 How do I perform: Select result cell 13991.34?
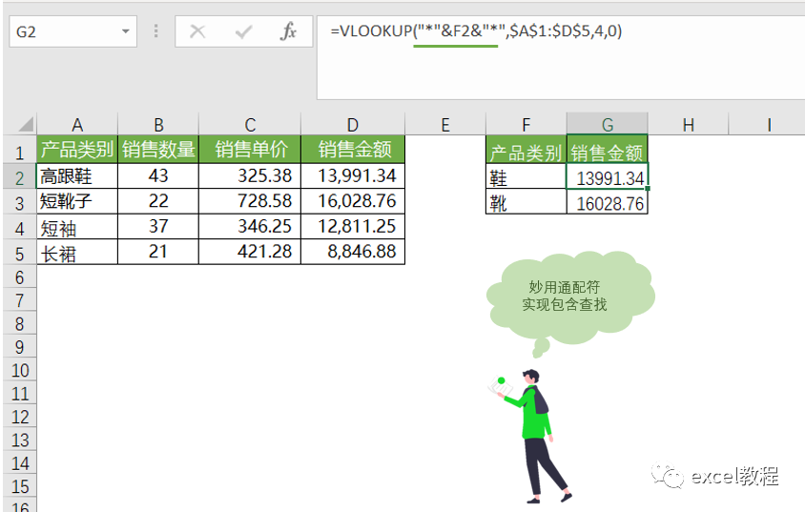[608, 176]
